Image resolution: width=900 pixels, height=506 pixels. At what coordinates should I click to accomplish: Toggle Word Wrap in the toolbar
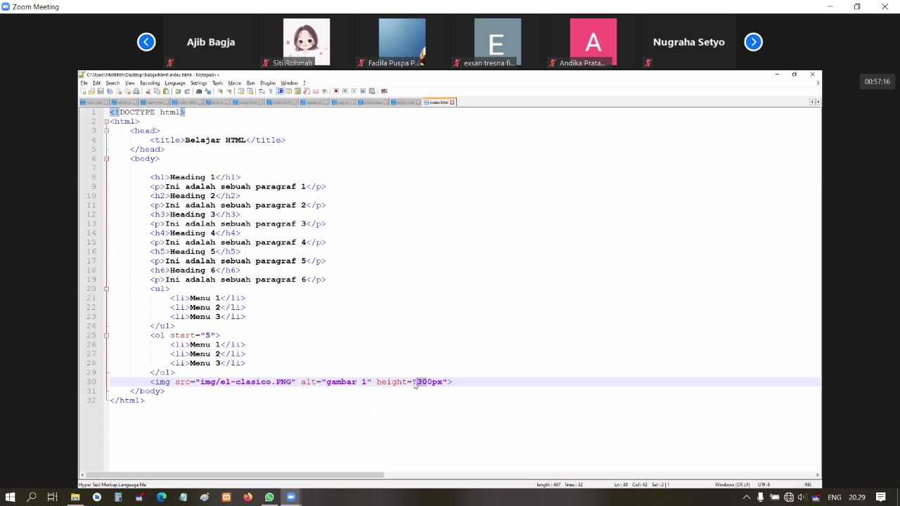(x=262, y=91)
